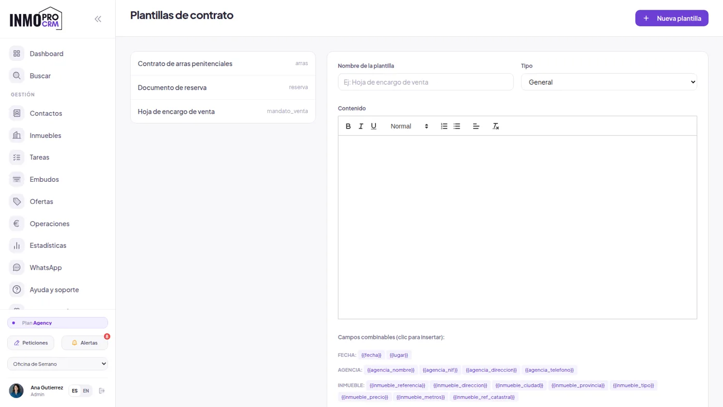Insert an ordered numbered list
The width and height of the screenshot is (723, 407).
444,126
